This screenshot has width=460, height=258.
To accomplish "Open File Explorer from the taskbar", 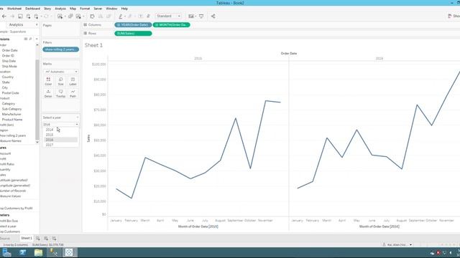I will (38, 252).
